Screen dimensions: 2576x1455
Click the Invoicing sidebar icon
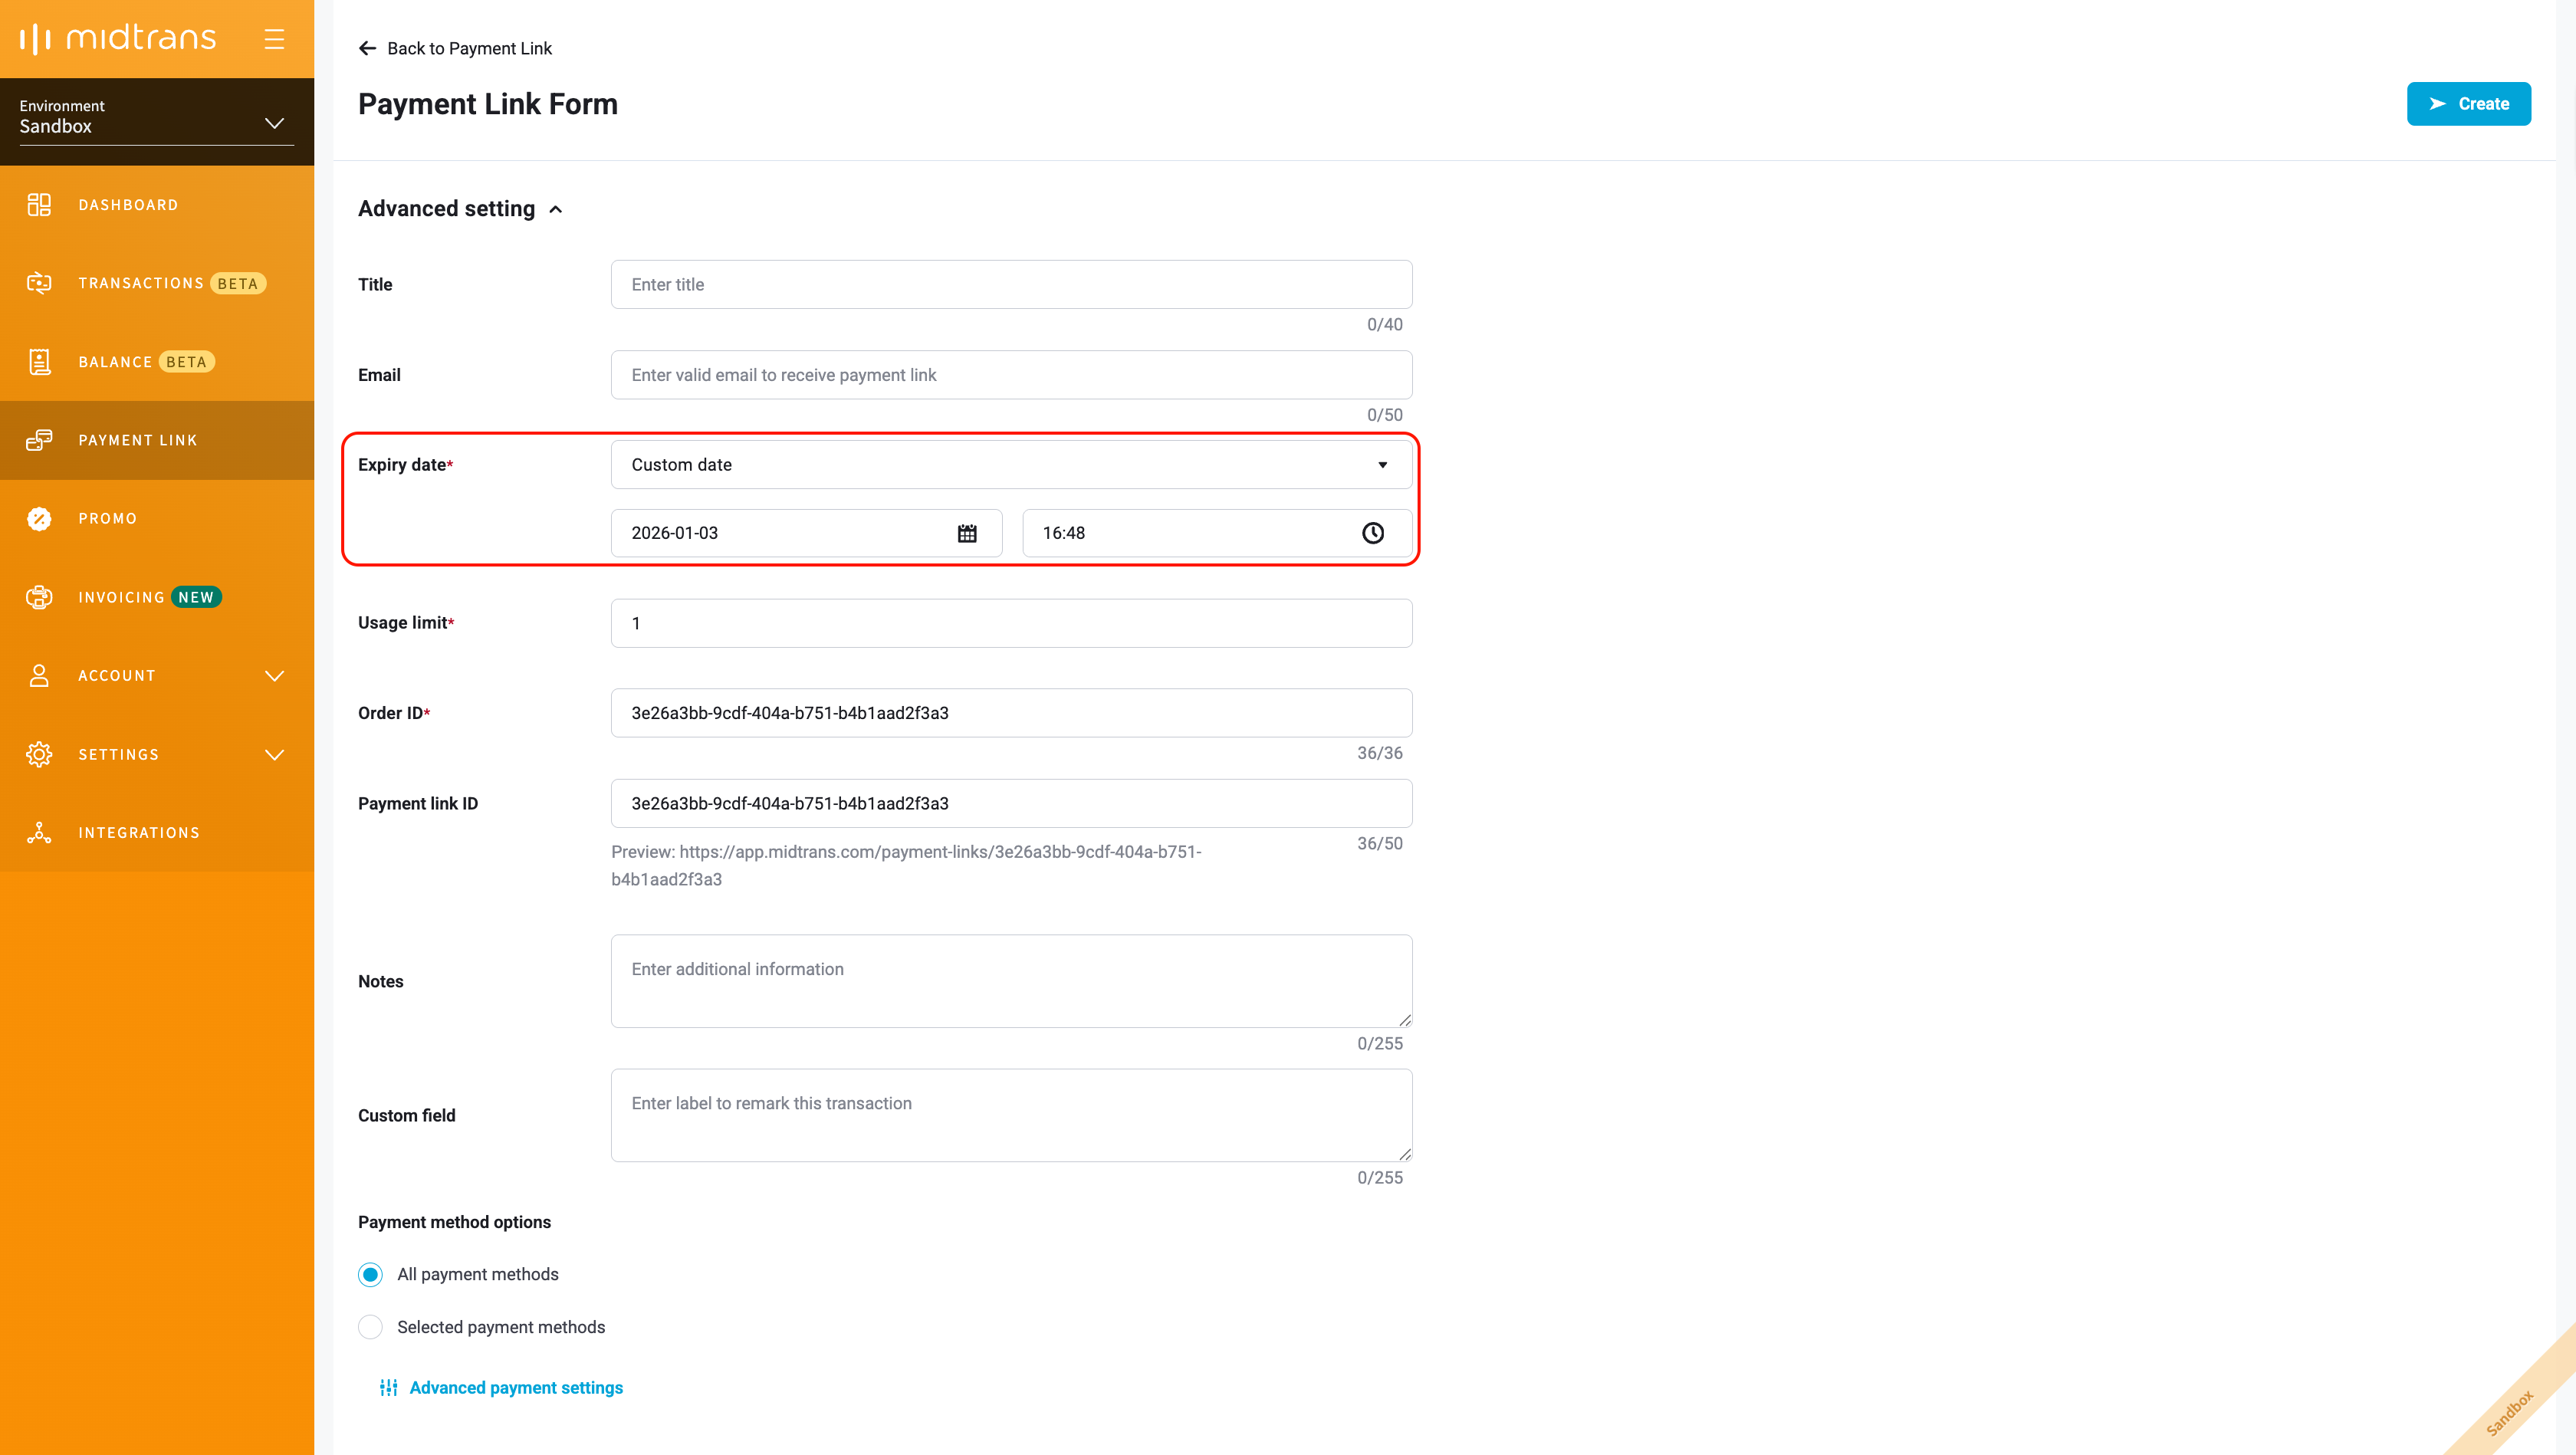(x=39, y=597)
